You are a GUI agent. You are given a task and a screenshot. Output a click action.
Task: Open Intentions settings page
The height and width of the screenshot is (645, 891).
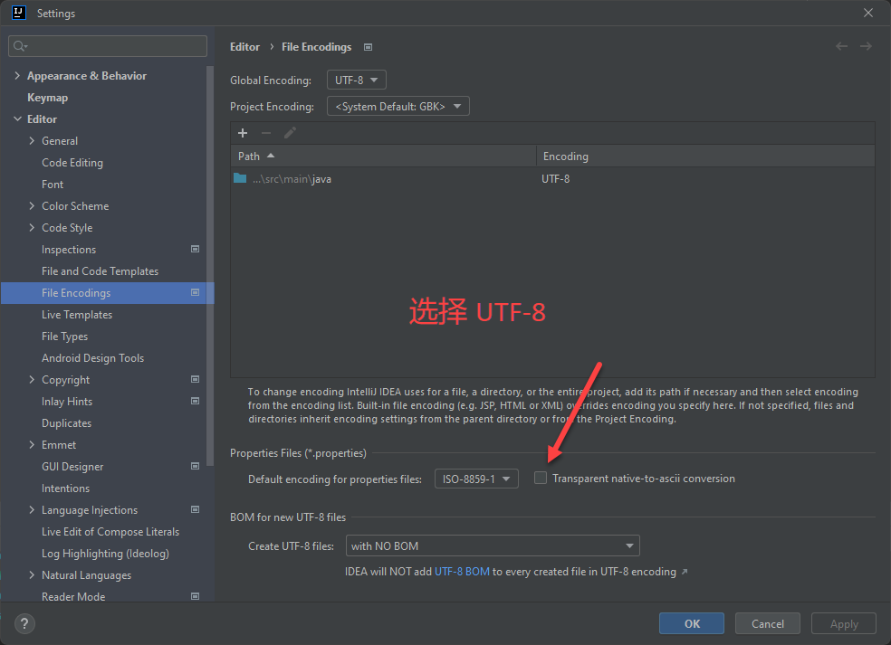(x=65, y=488)
